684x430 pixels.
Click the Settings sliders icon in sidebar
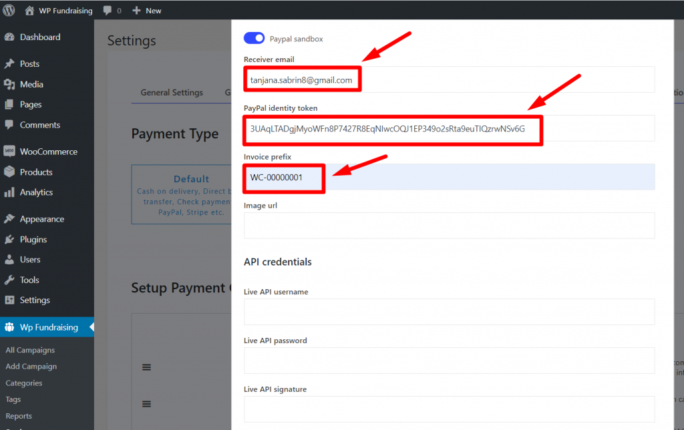pyautogui.click(x=9, y=300)
